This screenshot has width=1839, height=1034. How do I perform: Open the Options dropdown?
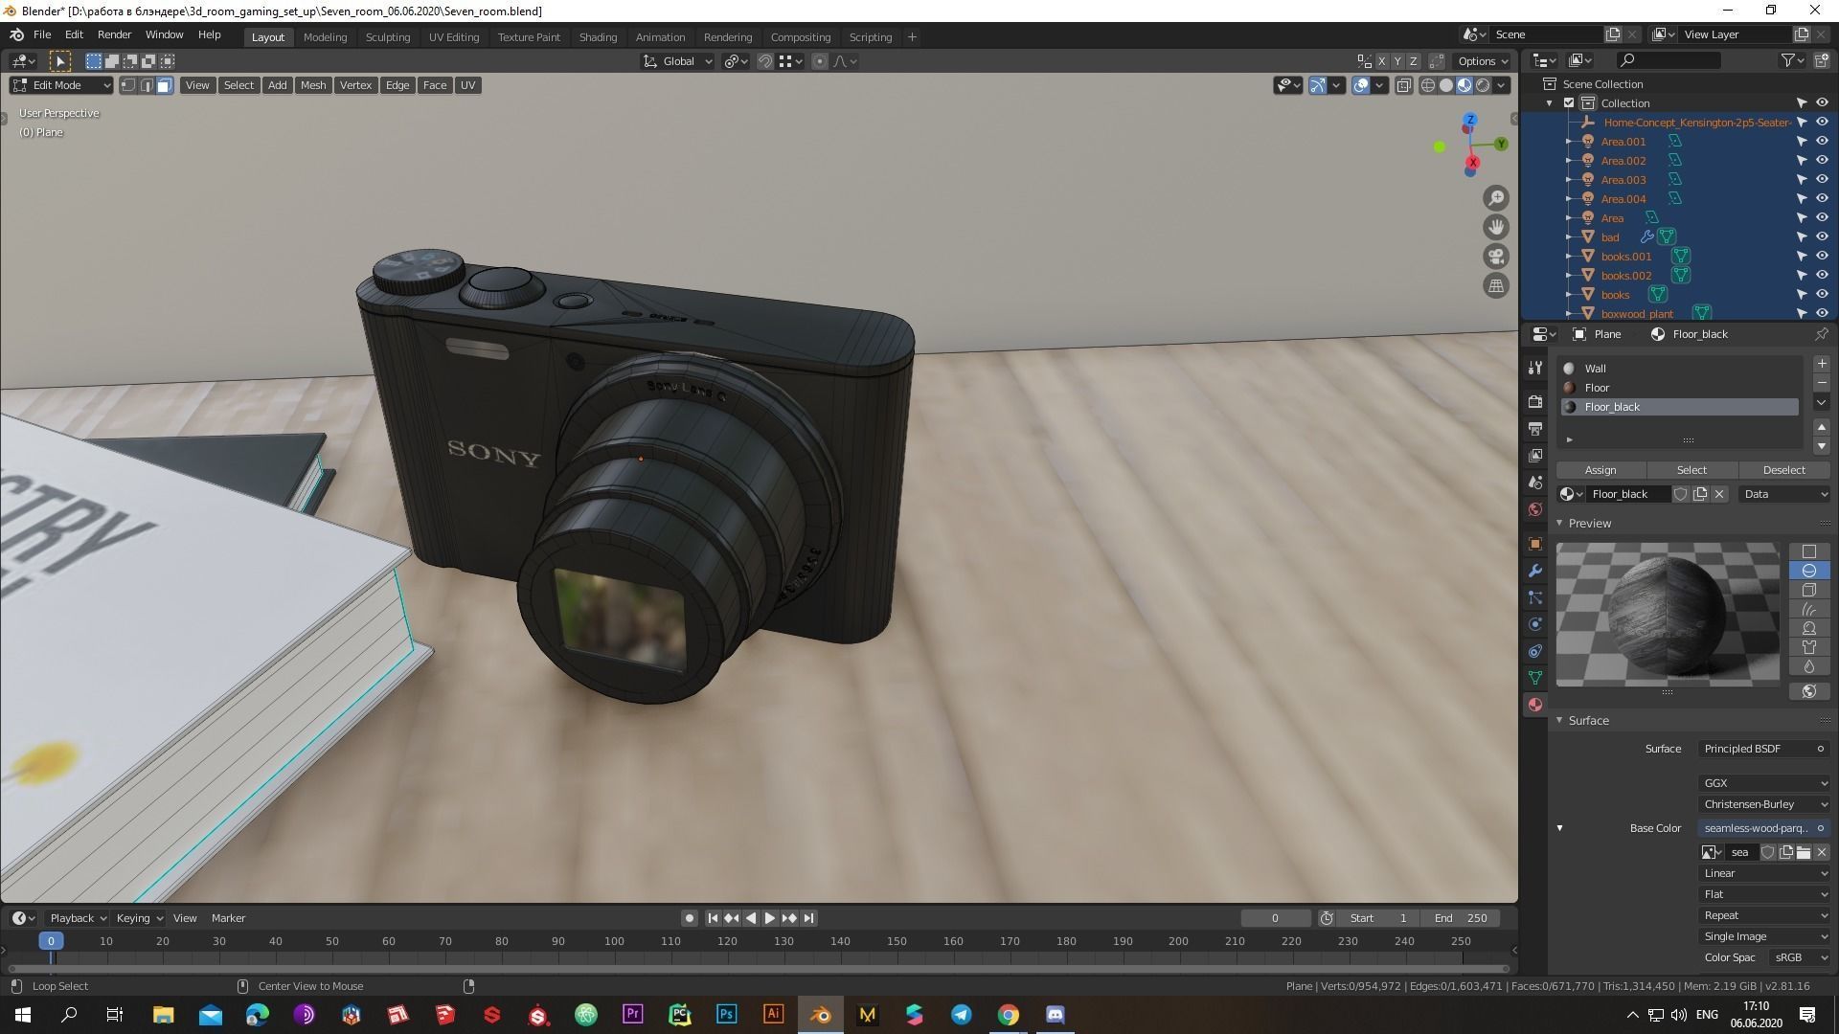[x=1483, y=61]
